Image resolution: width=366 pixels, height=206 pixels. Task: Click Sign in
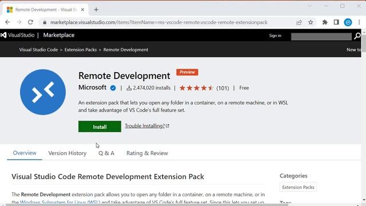tap(275, 35)
